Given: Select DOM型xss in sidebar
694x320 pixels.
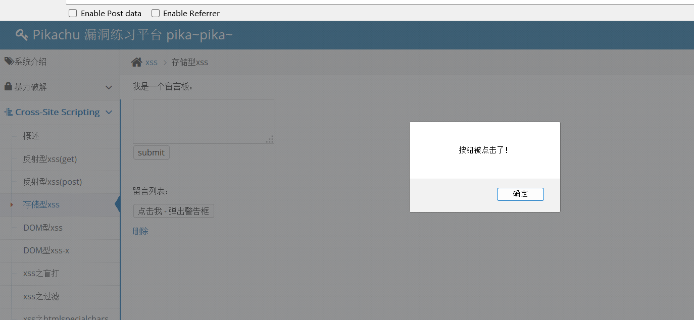Looking at the screenshot, I should [x=43, y=228].
